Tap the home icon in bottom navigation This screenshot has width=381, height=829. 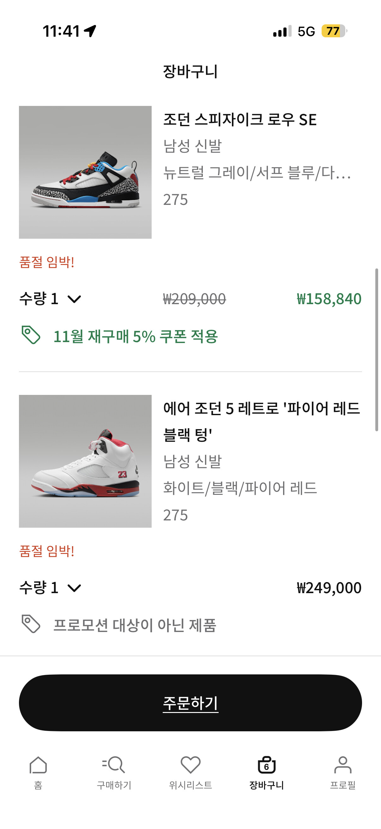[x=38, y=765]
